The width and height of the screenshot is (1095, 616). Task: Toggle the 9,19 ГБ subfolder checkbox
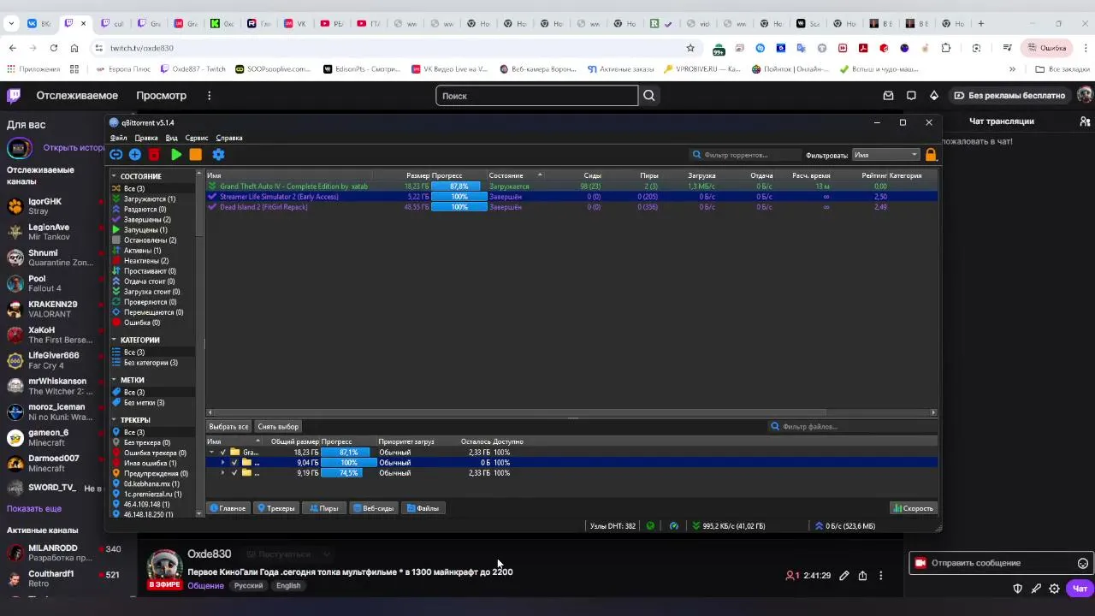click(x=234, y=473)
